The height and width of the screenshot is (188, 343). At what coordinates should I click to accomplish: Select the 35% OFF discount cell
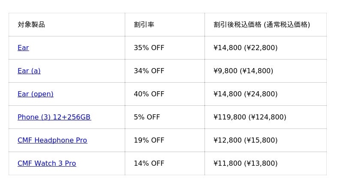[149, 48]
